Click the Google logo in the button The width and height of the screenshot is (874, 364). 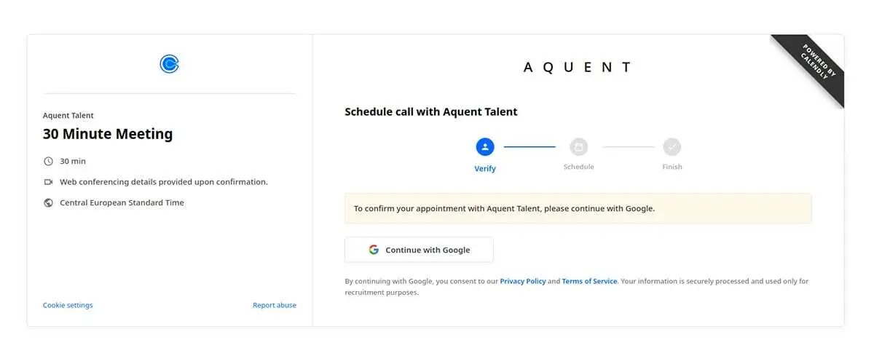[374, 250]
